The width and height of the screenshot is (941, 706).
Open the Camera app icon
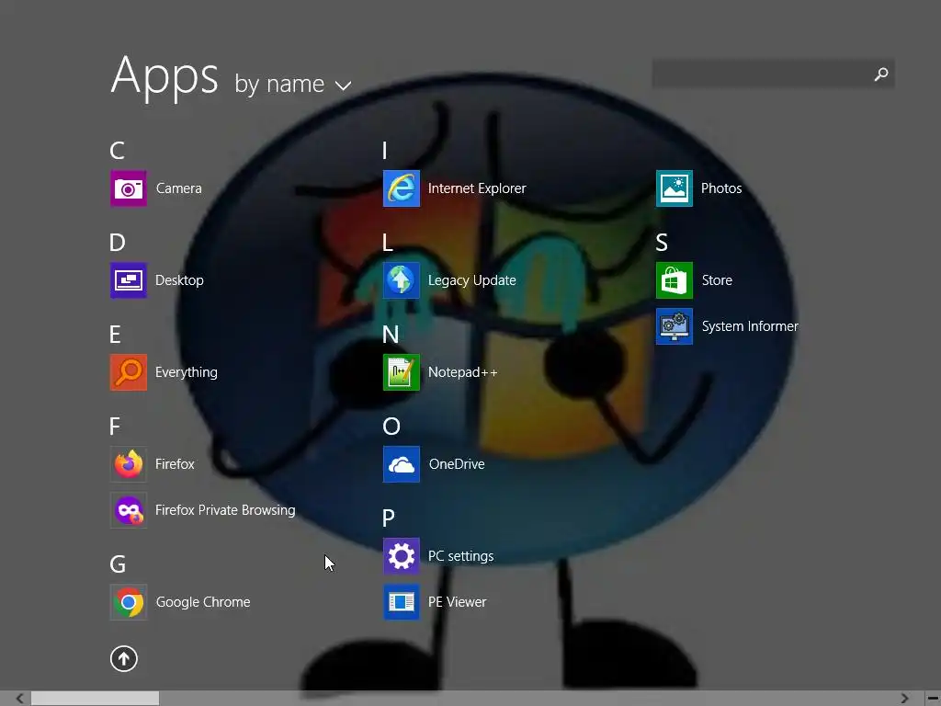(x=129, y=188)
